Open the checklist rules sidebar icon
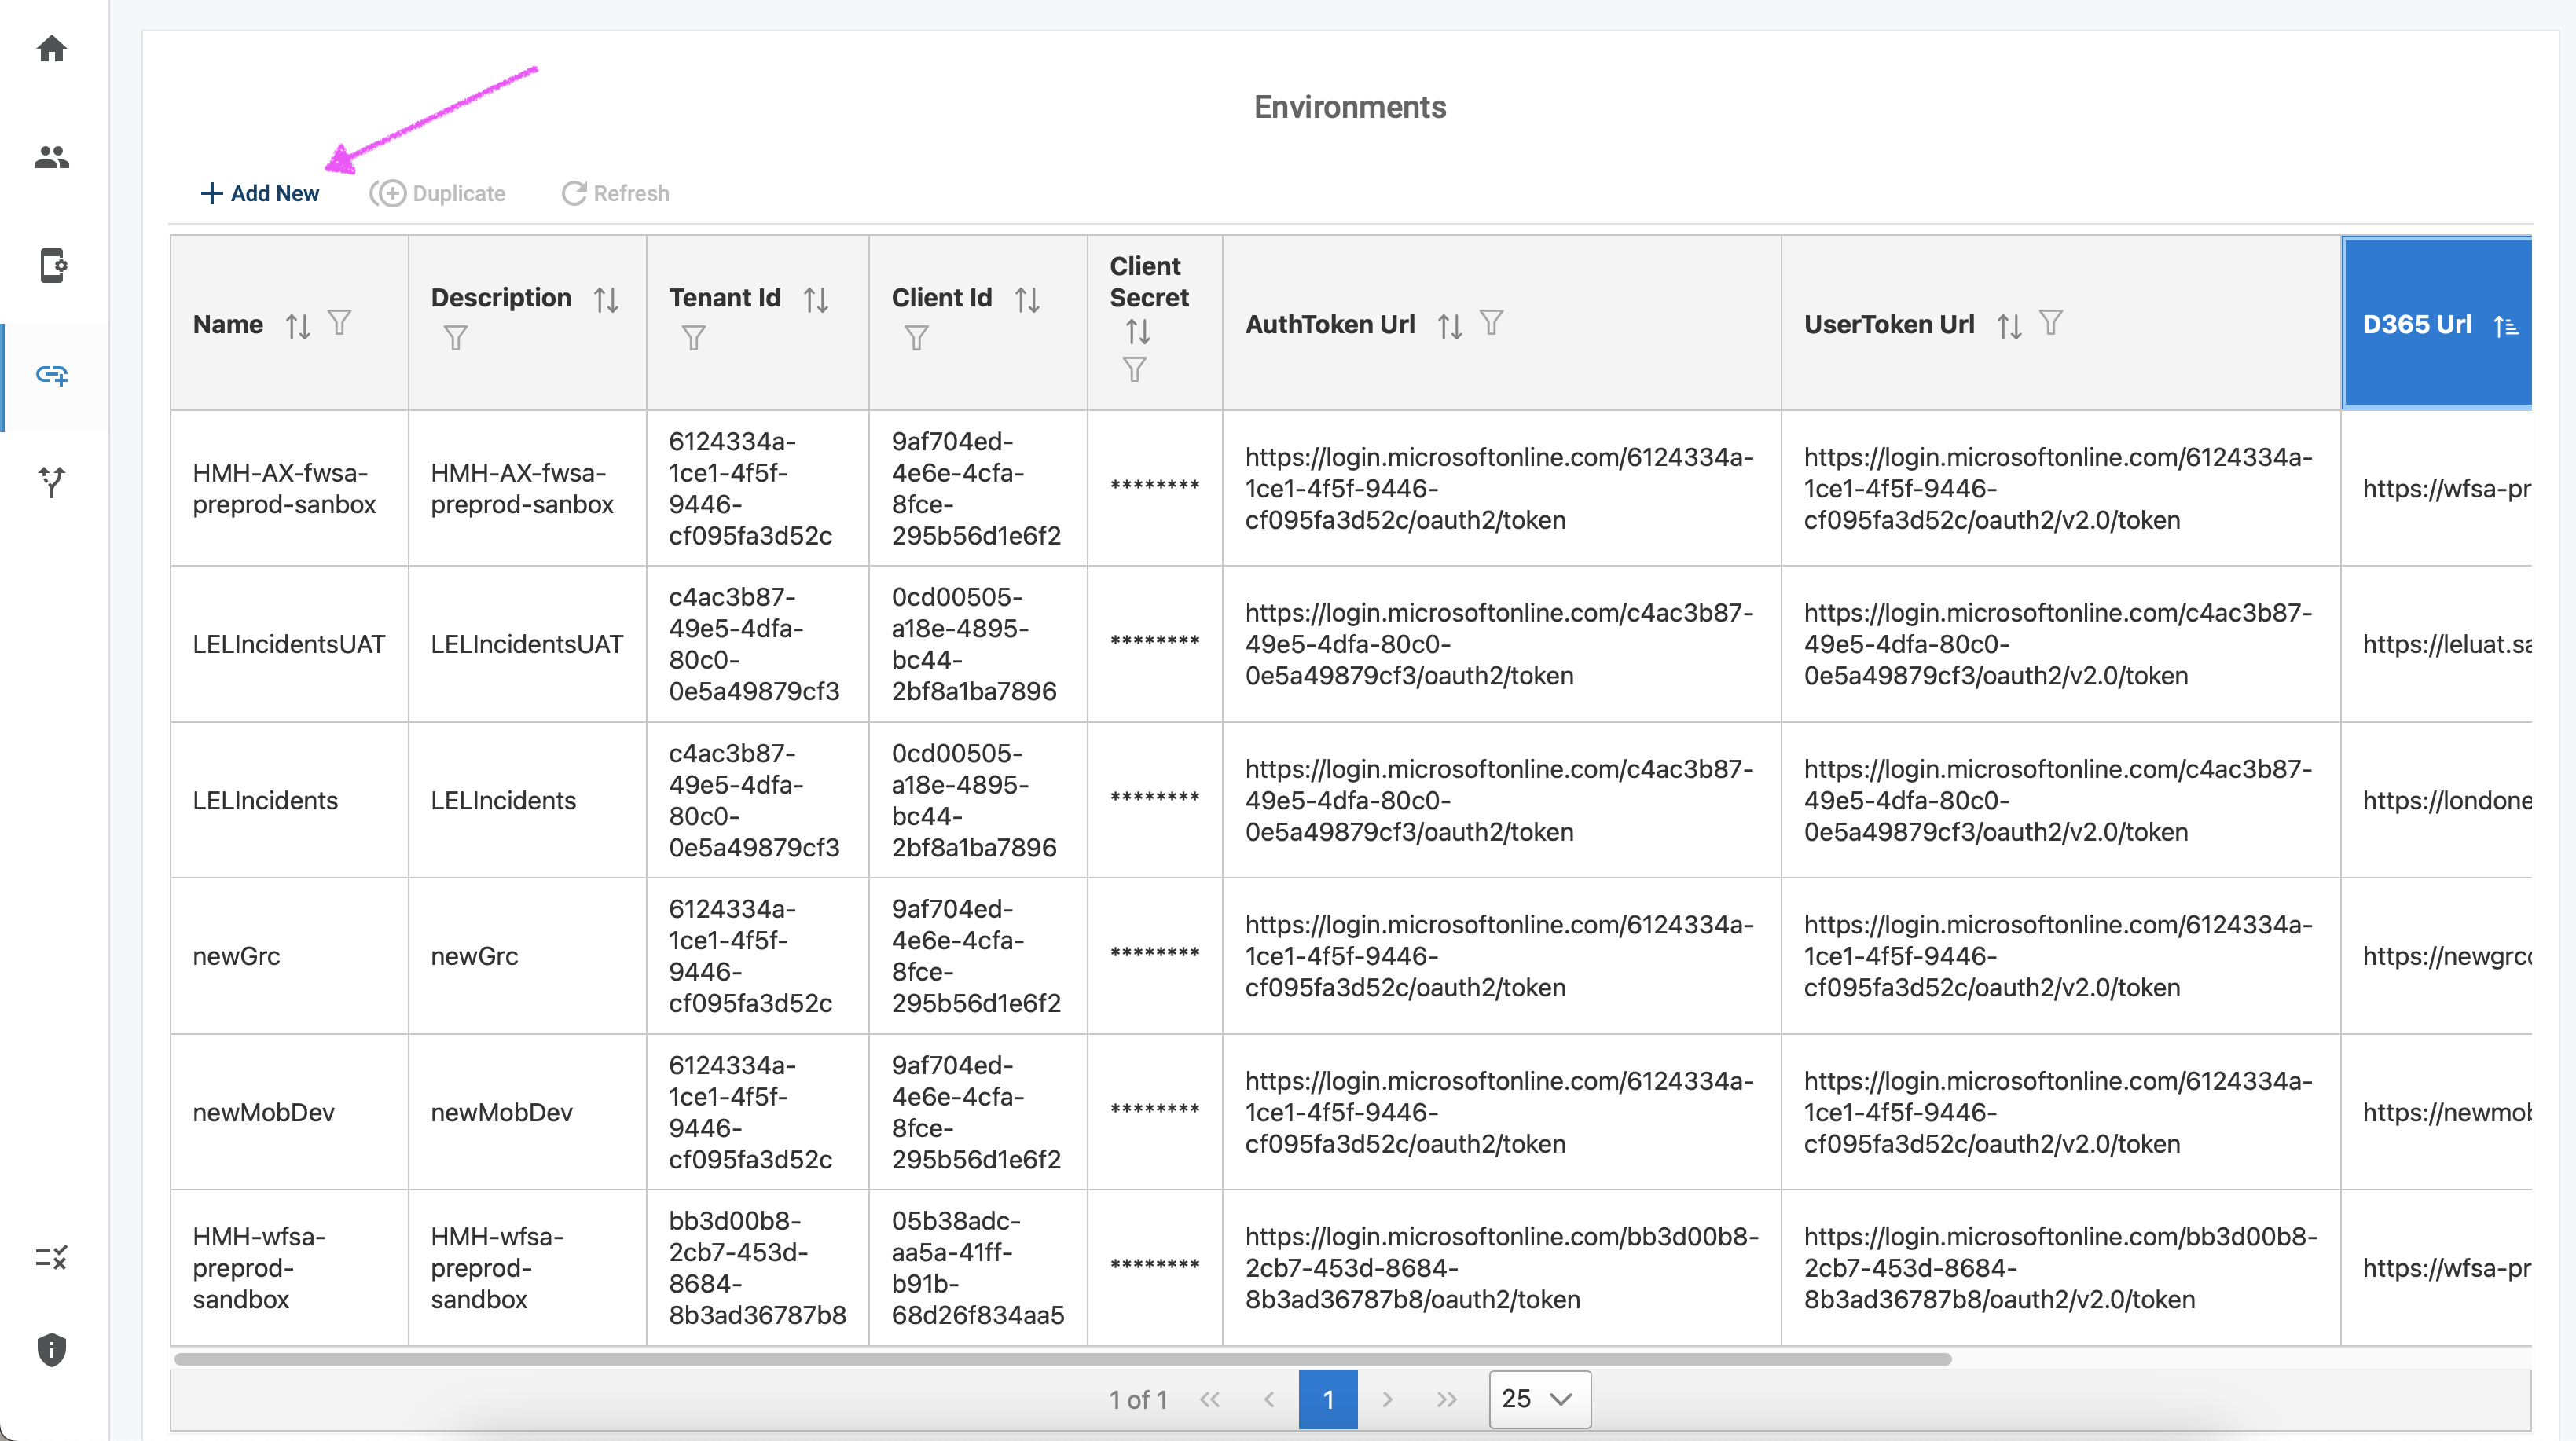 click(51, 1257)
